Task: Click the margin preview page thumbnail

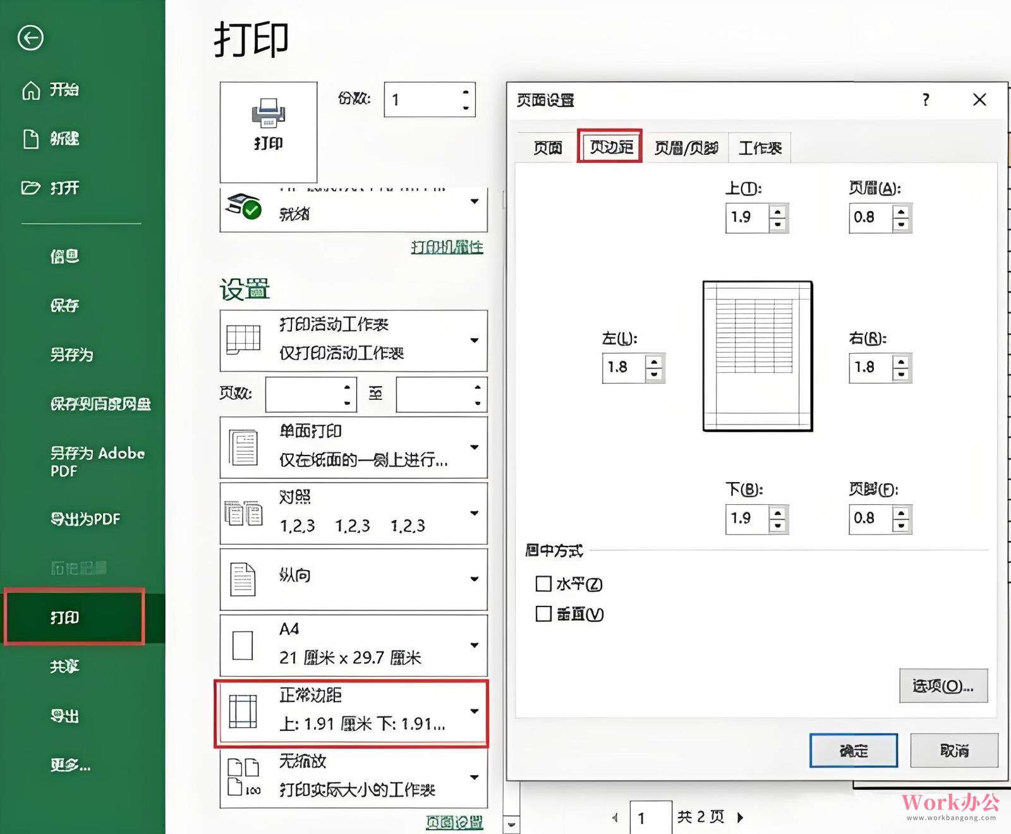Action: point(758,356)
